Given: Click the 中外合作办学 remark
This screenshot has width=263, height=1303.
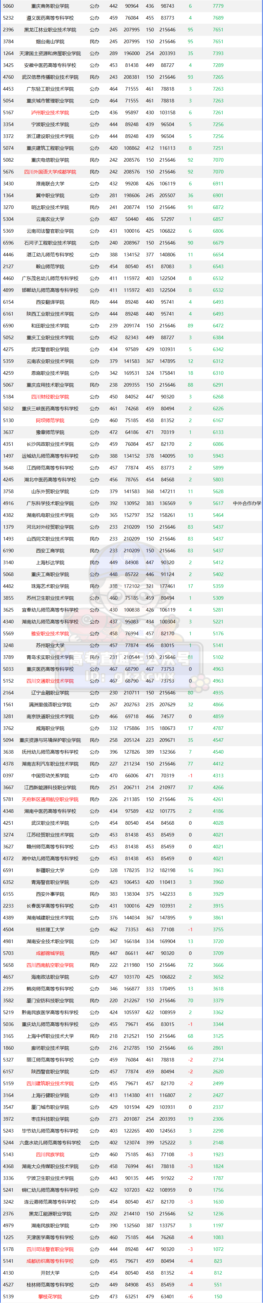Looking at the screenshot, I should click(x=247, y=503).
